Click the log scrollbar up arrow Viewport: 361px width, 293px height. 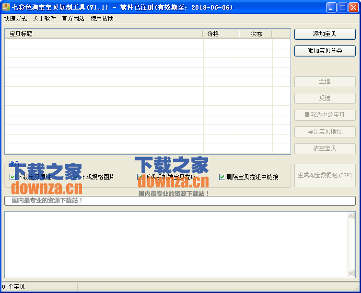(x=350, y=216)
